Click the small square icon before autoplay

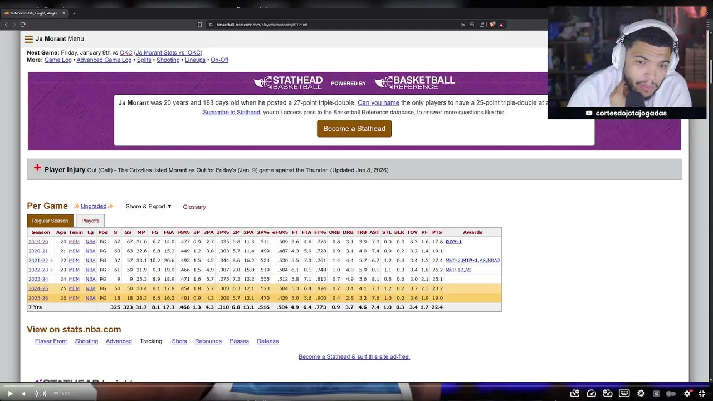point(656,394)
